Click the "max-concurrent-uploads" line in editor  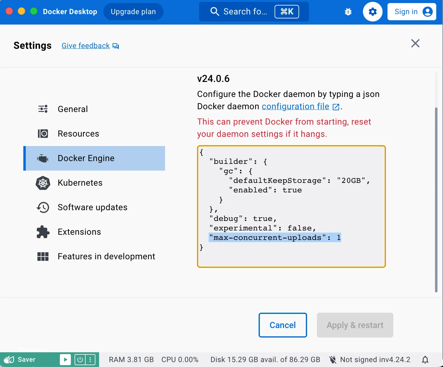coord(275,238)
